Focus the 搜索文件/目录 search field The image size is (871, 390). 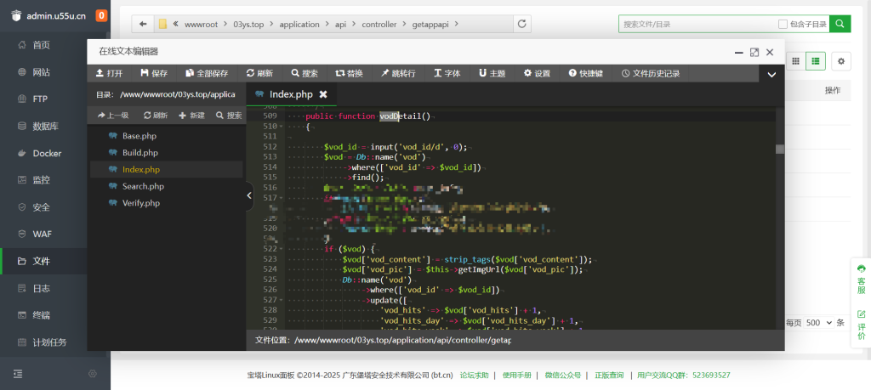697,24
